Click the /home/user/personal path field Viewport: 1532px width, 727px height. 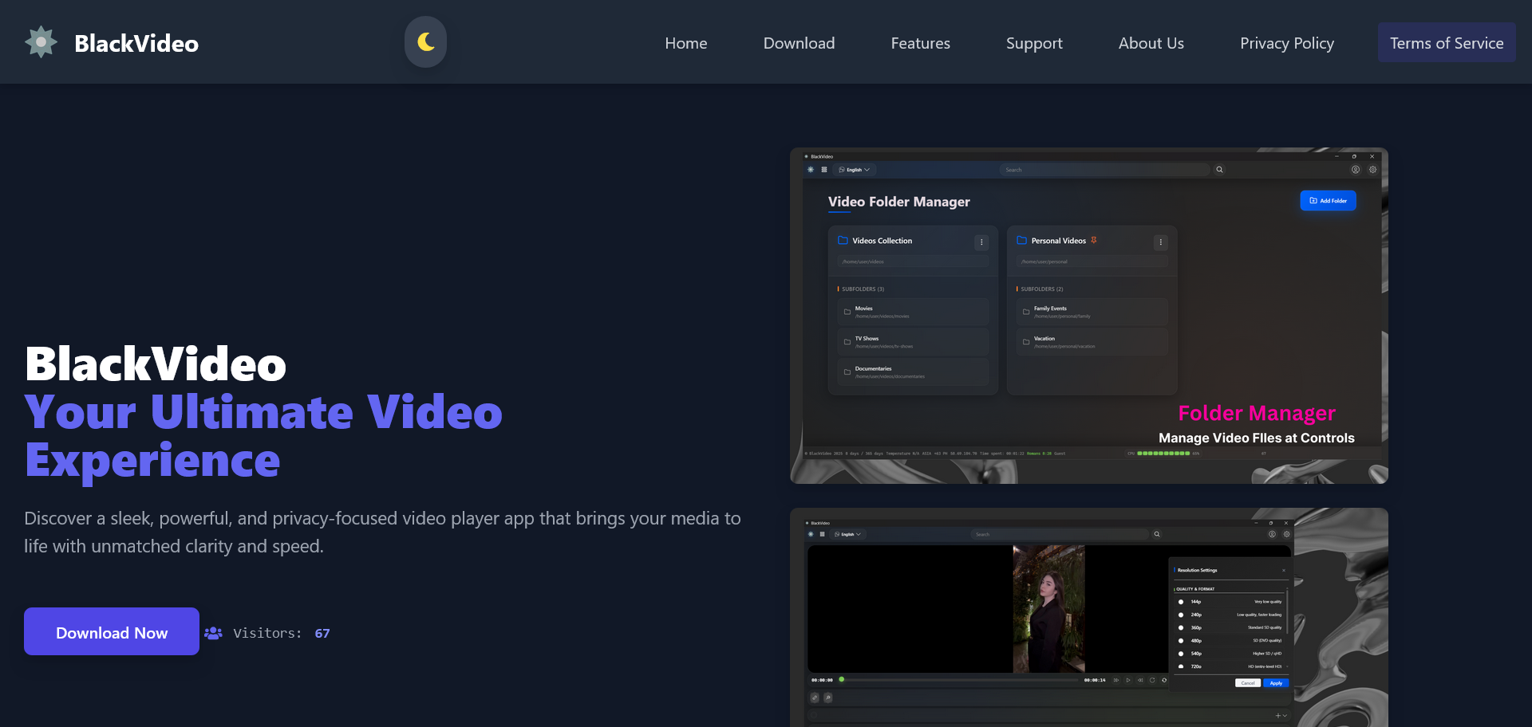(x=1092, y=261)
